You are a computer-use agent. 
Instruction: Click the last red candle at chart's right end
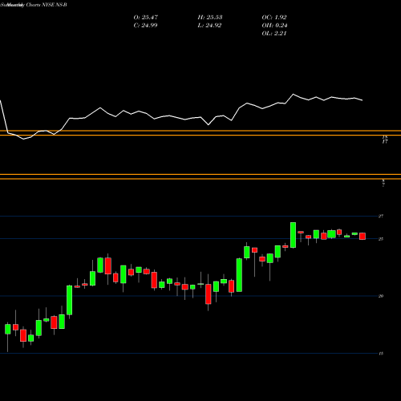point(363,236)
